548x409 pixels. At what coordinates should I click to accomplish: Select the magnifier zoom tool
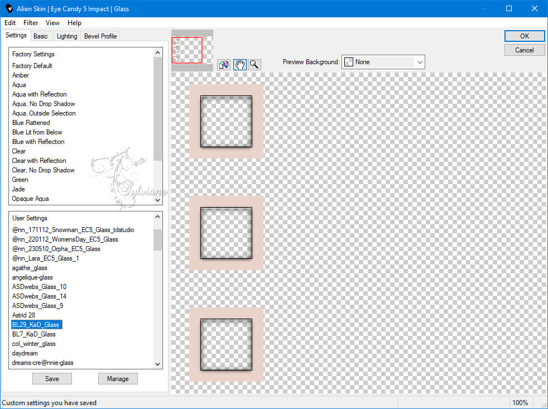pos(254,65)
